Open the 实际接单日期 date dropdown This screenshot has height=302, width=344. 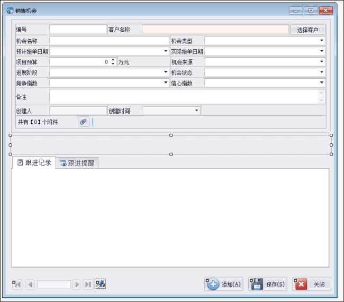click(321, 51)
